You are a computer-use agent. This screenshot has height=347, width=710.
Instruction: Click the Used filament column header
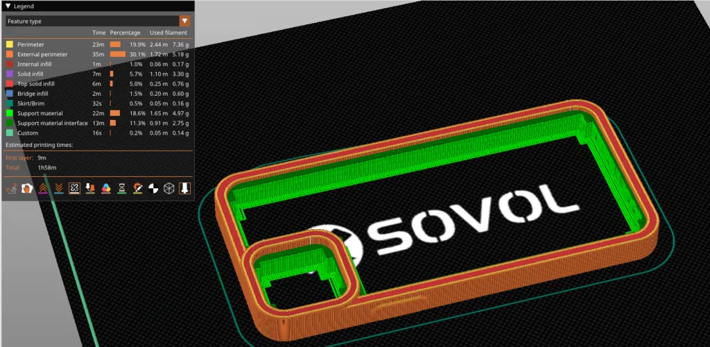coord(168,33)
